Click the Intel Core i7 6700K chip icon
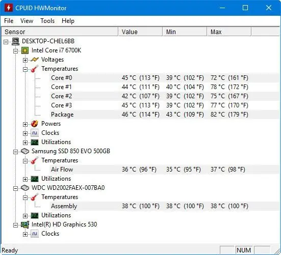281x255 pixels. pyautogui.click(x=25, y=50)
